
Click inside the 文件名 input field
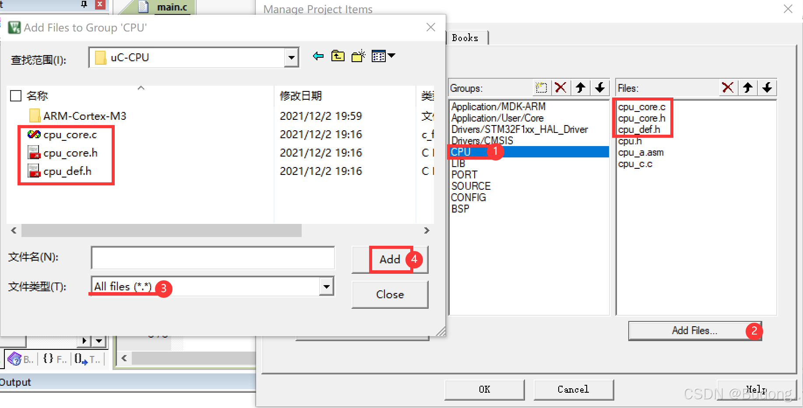pyautogui.click(x=212, y=258)
